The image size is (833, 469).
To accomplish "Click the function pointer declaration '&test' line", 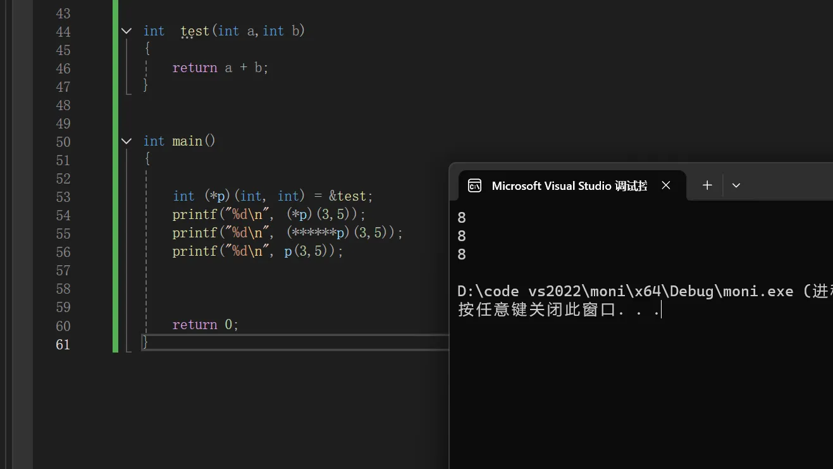I will pyautogui.click(x=273, y=196).
